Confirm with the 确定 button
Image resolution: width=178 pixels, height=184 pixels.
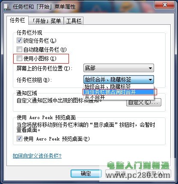click(86, 174)
